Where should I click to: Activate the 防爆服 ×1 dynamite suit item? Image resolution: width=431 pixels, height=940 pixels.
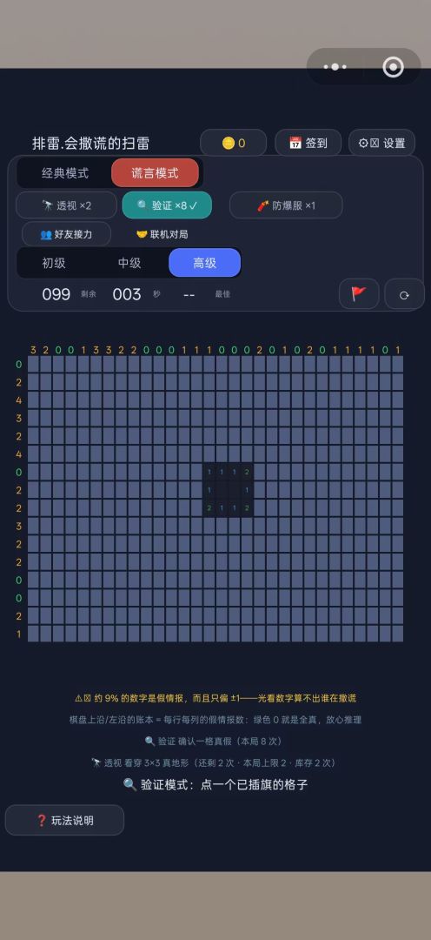[286, 205]
